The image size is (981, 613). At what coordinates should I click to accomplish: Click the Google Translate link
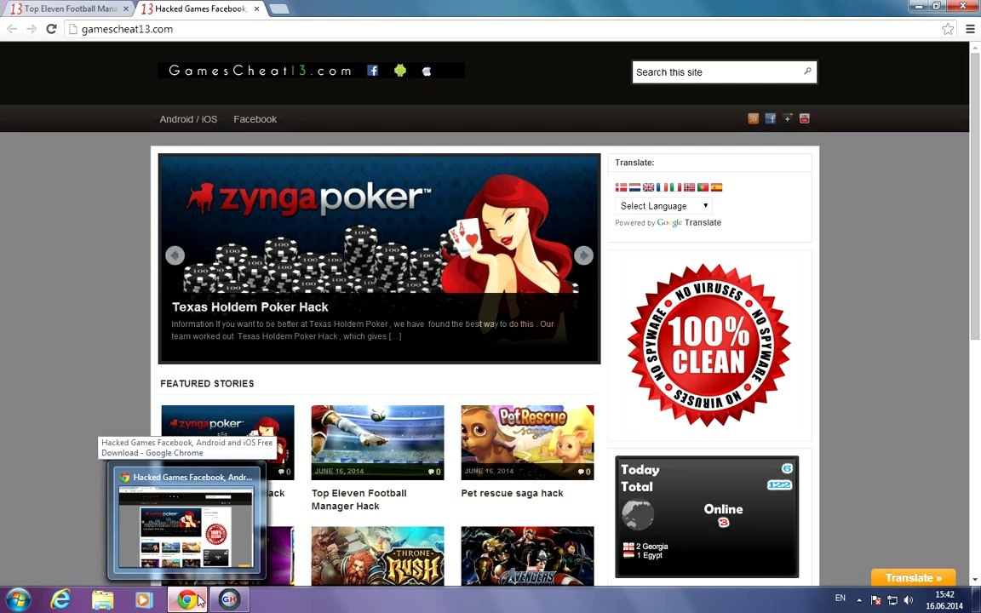point(689,223)
